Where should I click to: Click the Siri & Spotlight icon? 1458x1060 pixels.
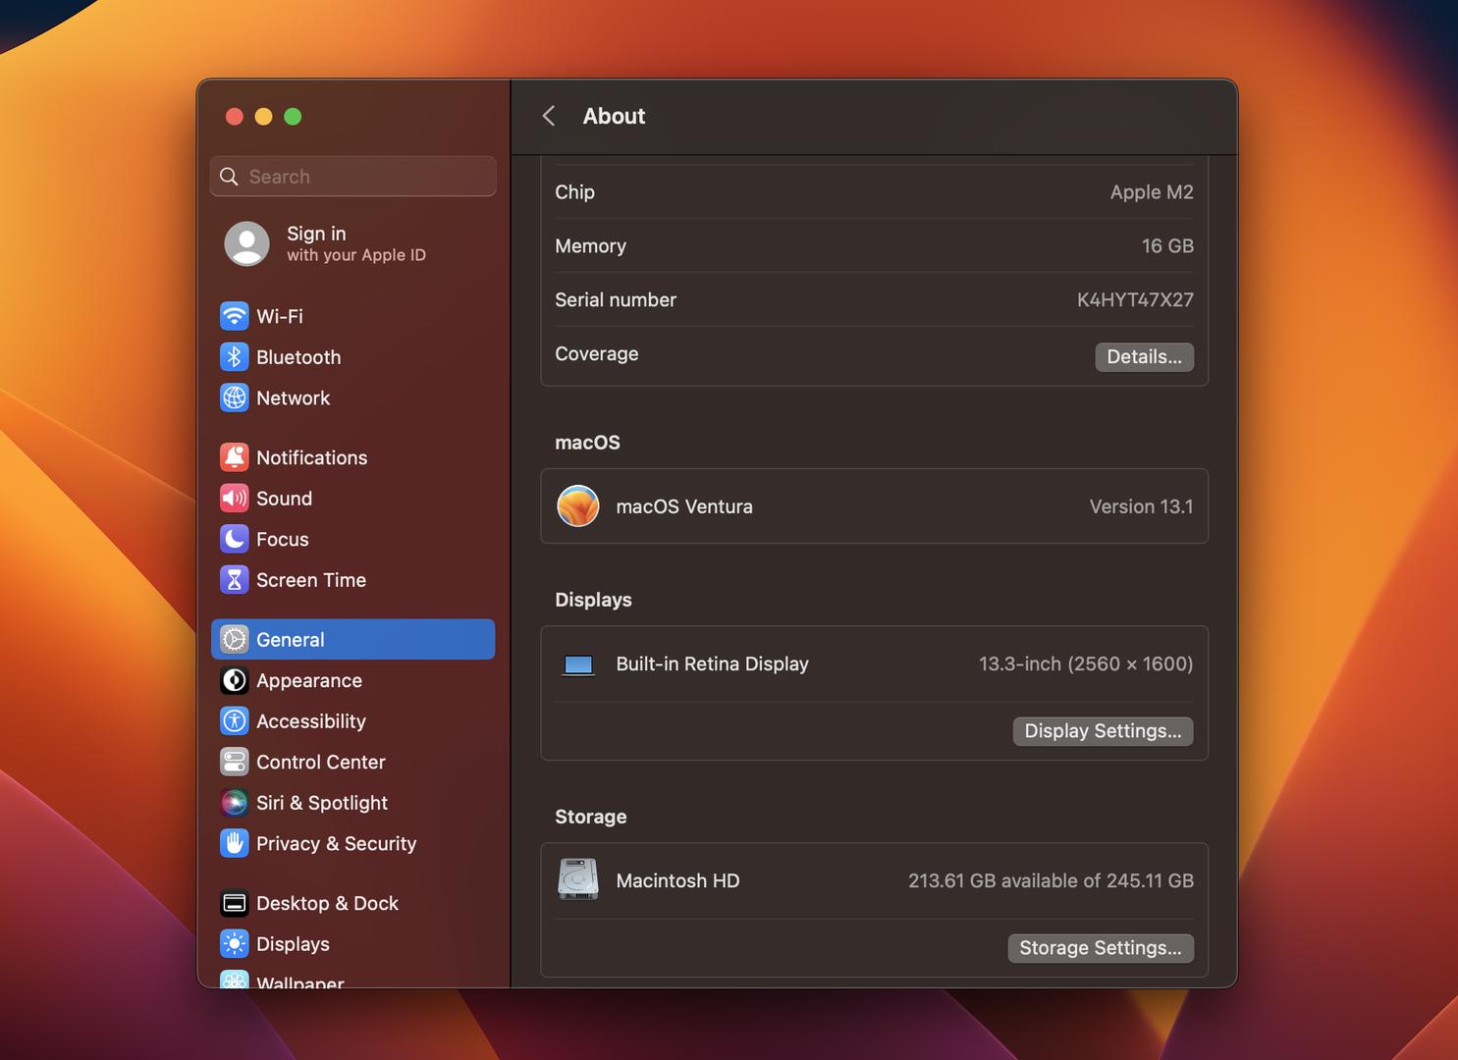click(234, 803)
